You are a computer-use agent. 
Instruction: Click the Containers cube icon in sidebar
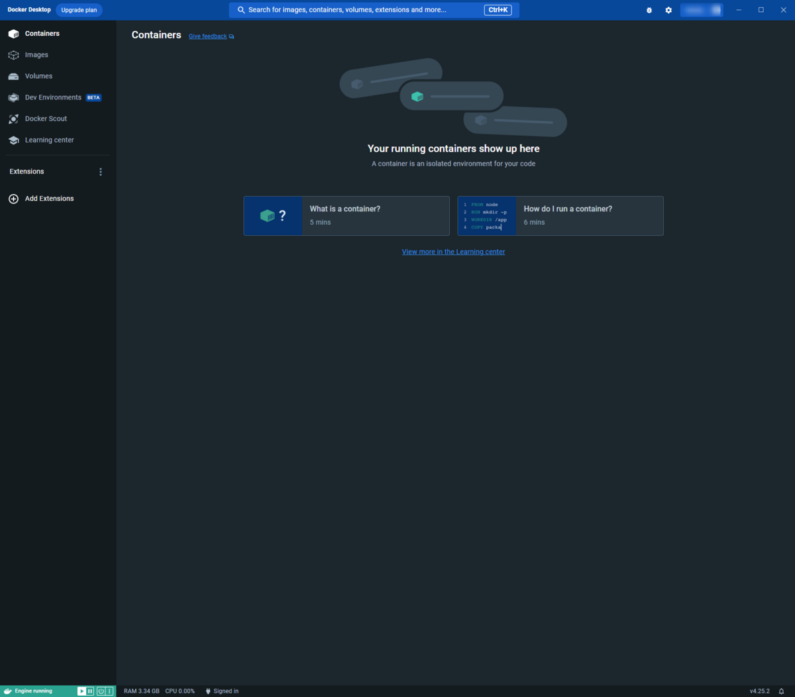coord(13,34)
